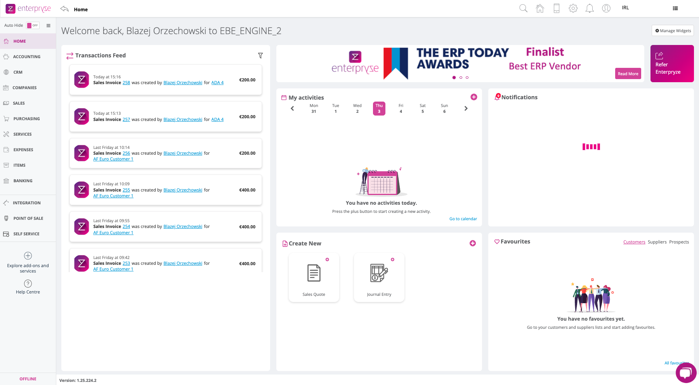Image resolution: width=699 pixels, height=385 pixels.
Task: Open the Services menu
Action: tap(28, 134)
